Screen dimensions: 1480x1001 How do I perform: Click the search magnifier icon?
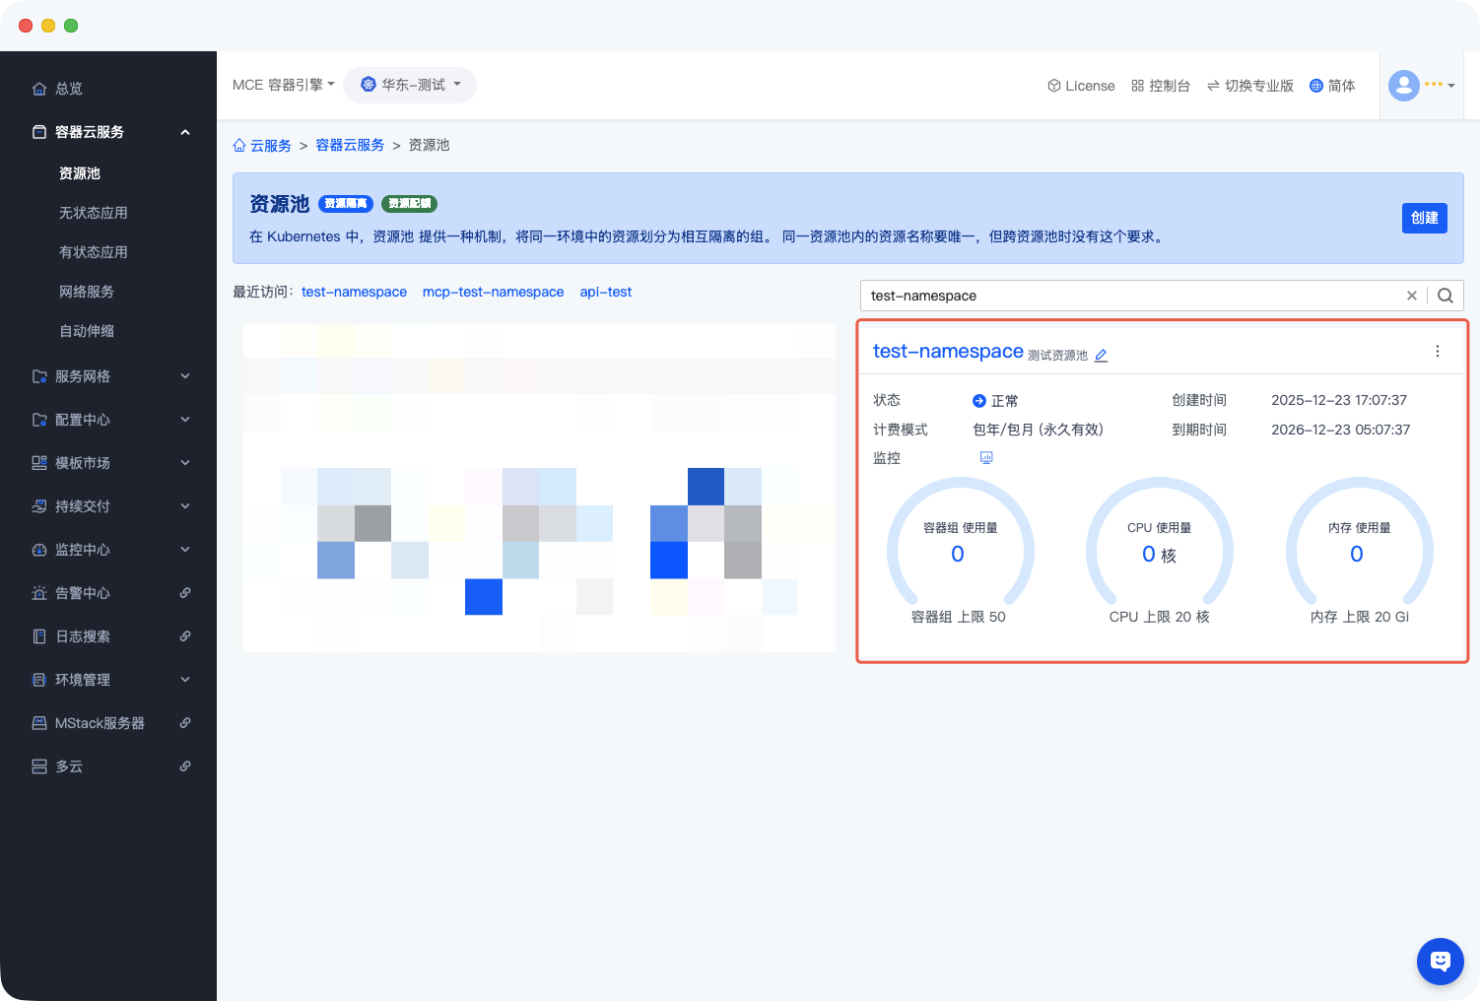1445,296
